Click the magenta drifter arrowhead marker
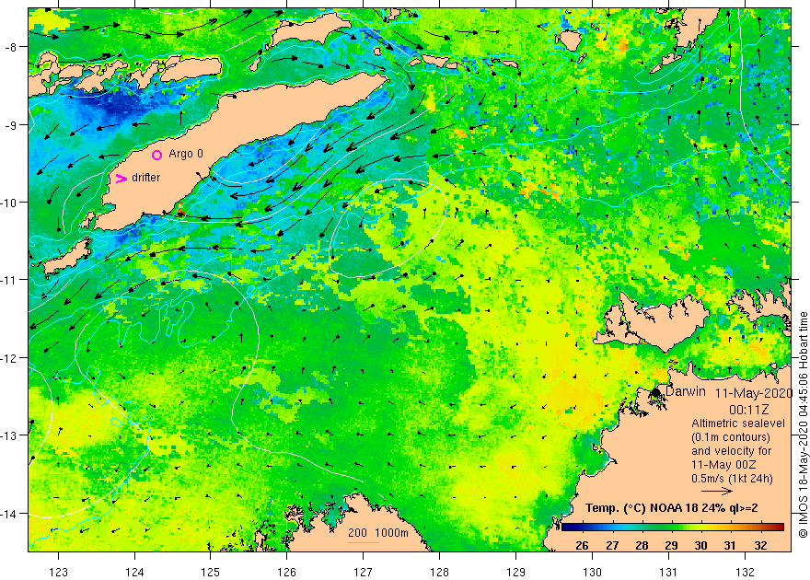The image size is (810, 580). (121, 179)
